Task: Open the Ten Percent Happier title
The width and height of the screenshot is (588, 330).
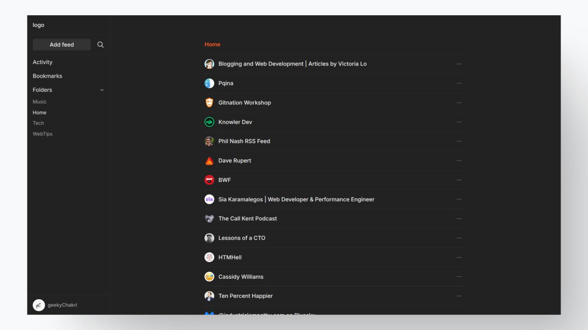Action: 245,296
